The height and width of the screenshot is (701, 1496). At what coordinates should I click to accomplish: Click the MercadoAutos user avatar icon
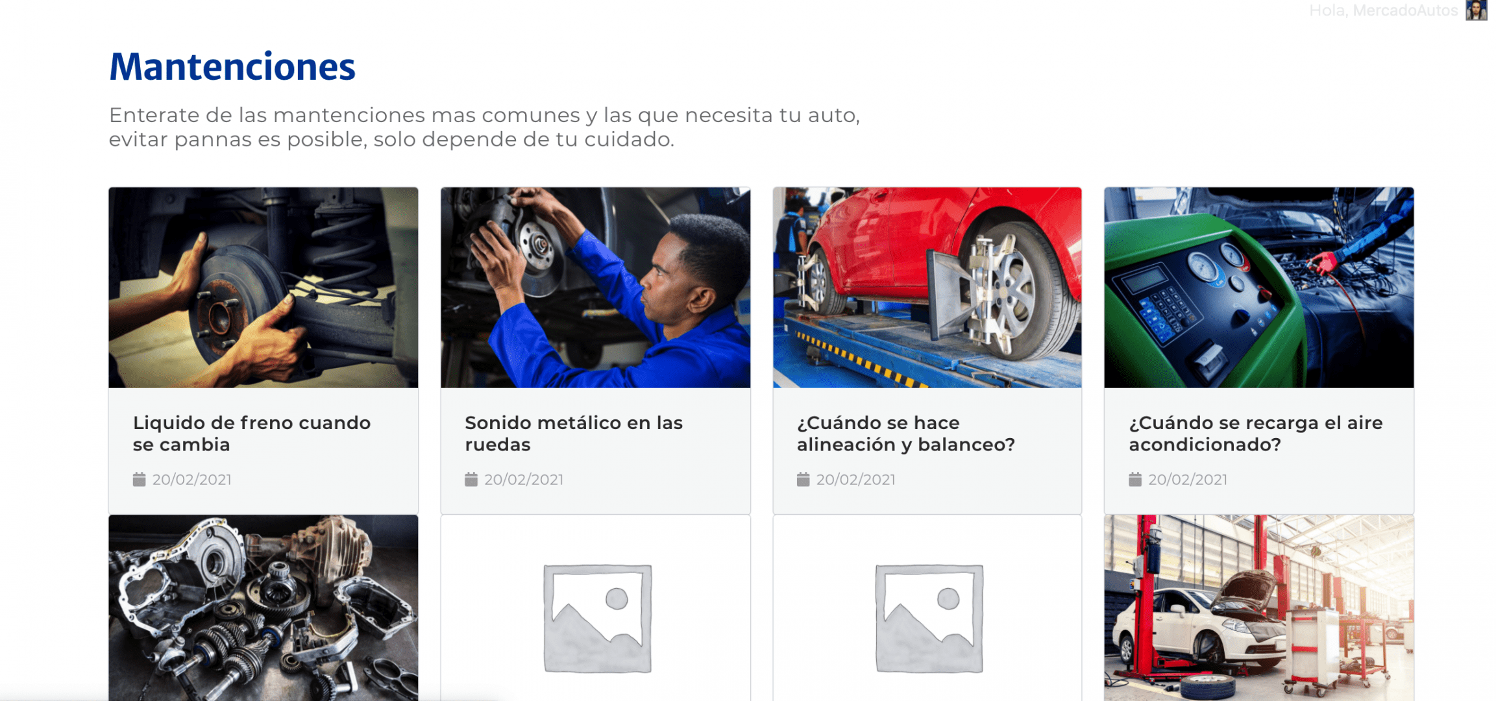(1476, 10)
